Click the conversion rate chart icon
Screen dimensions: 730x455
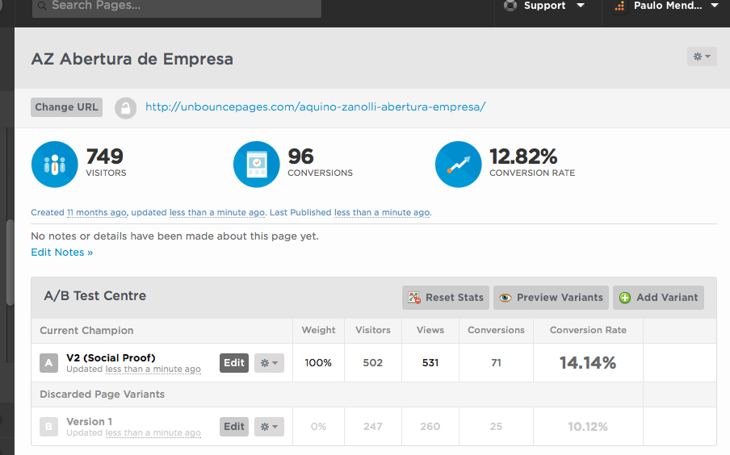458,165
